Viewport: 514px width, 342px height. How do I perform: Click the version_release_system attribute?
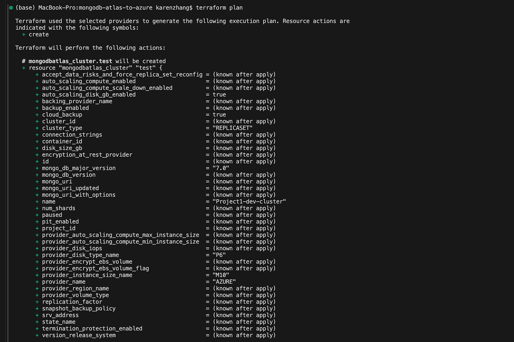pyautogui.click(x=79, y=335)
